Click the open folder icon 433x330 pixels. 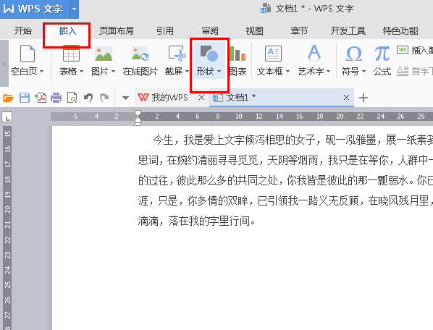click(x=8, y=98)
